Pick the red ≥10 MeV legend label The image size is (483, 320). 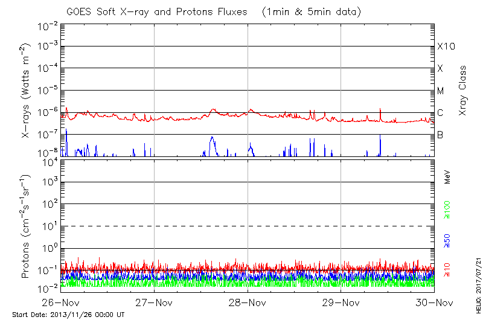447,270
